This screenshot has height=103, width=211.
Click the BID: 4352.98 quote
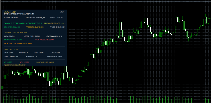point(8,62)
